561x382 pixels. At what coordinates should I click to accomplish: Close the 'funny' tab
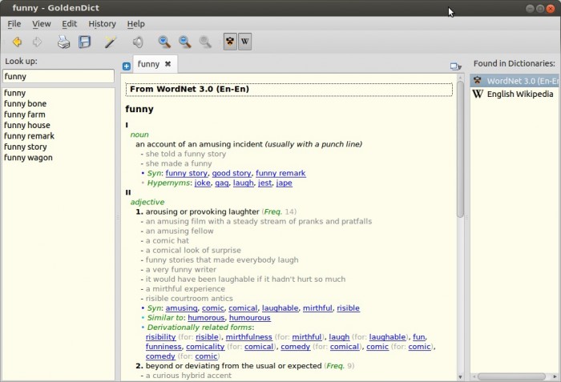[167, 64]
